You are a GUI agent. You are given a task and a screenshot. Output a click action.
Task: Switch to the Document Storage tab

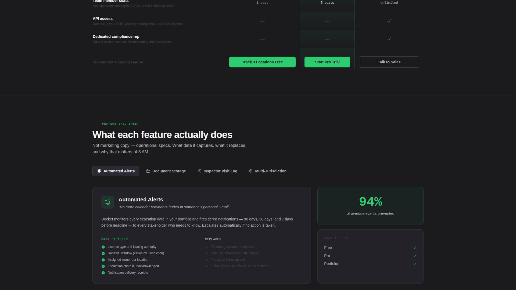[166, 171]
